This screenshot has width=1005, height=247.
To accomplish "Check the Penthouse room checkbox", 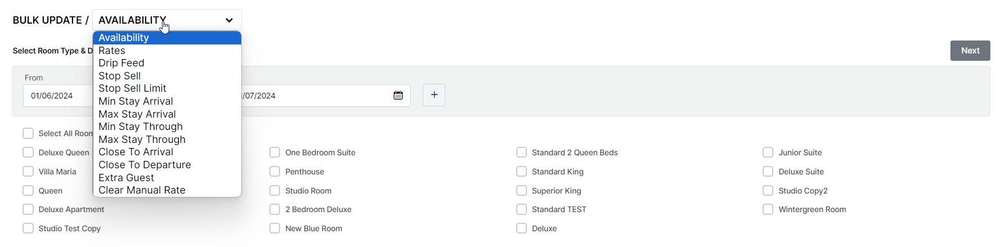I will pos(275,172).
